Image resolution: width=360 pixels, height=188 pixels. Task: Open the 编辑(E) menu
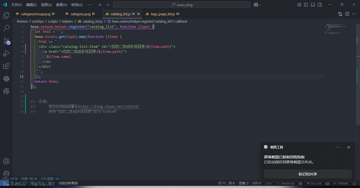pyautogui.click(x=31, y=5)
